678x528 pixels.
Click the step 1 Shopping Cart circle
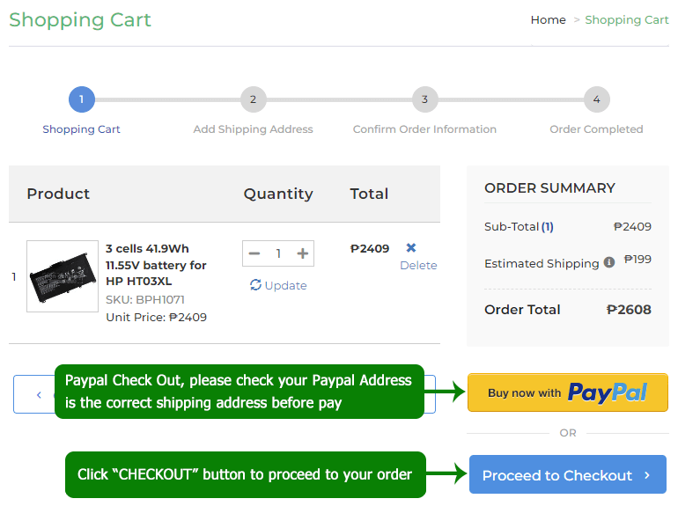coord(81,99)
